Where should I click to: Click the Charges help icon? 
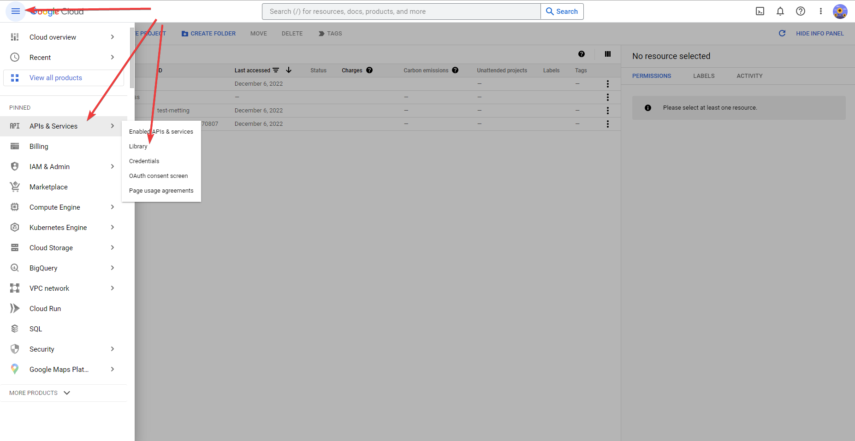click(369, 70)
